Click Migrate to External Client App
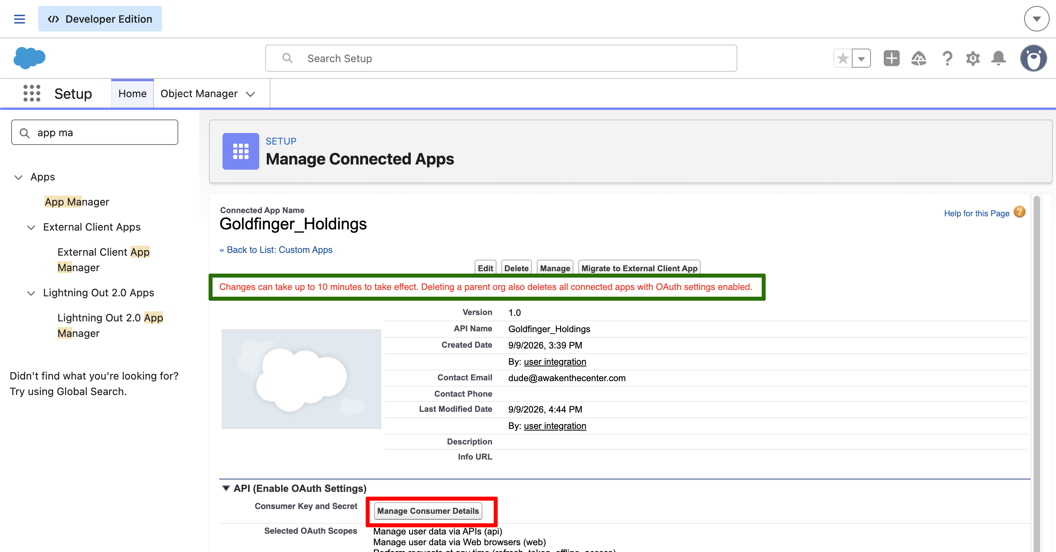Screen dimensions: 1056x552 tap(639, 268)
